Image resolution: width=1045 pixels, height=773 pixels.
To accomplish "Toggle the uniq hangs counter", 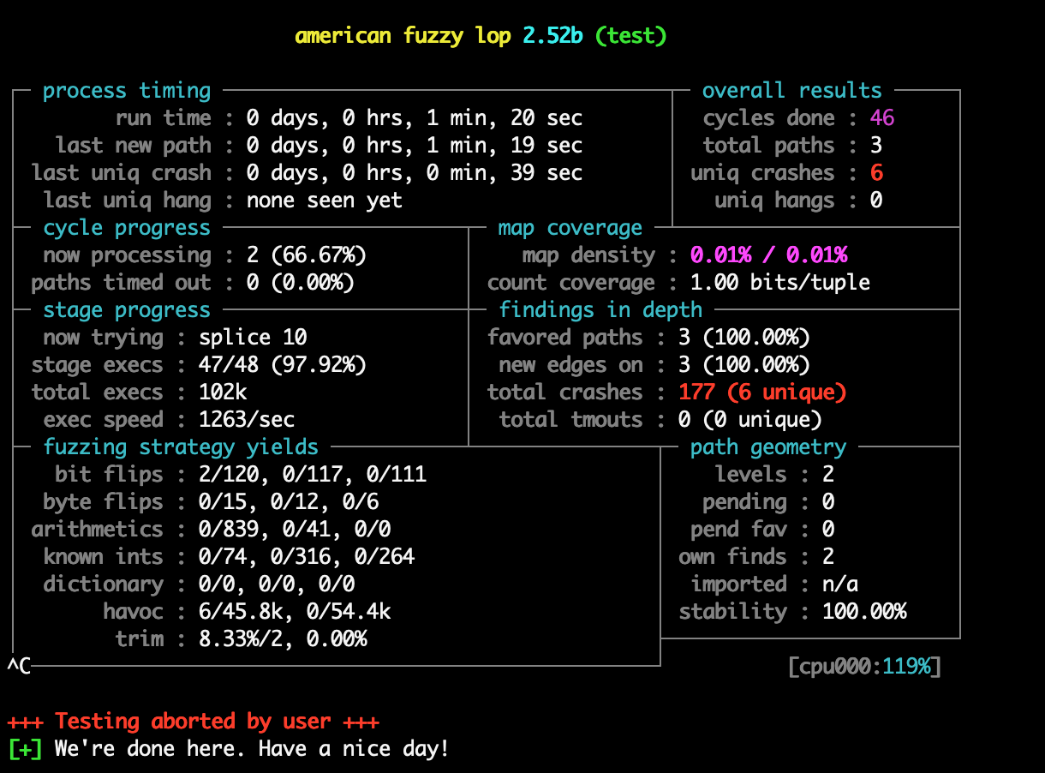I will click(x=874, y=200).
